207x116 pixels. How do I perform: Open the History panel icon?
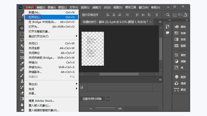pos(167,27)
